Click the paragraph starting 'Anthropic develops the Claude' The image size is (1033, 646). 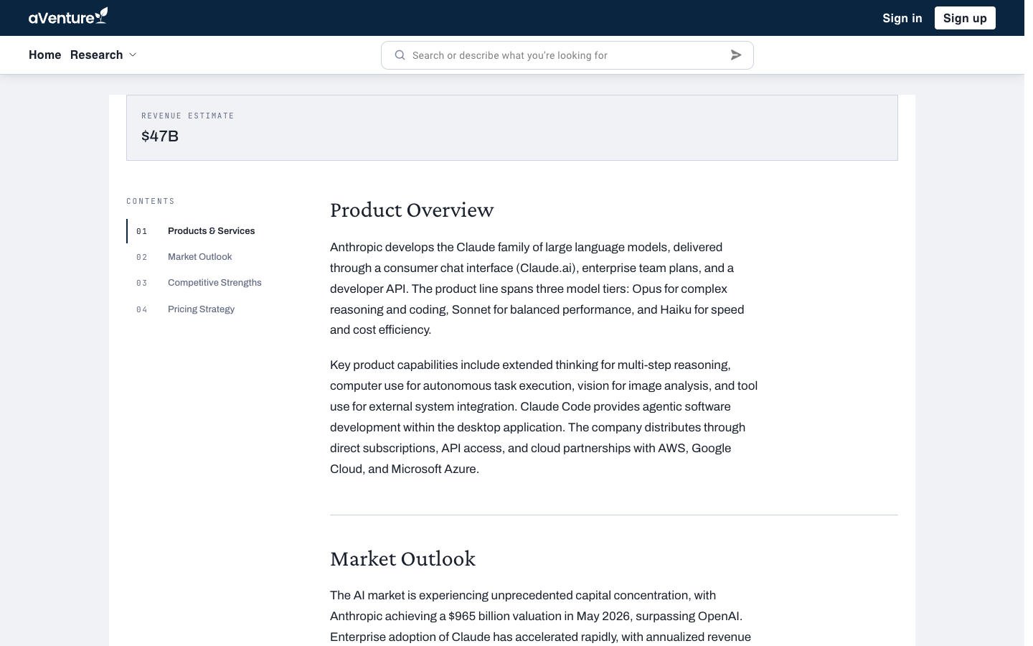tap(537, 289)
